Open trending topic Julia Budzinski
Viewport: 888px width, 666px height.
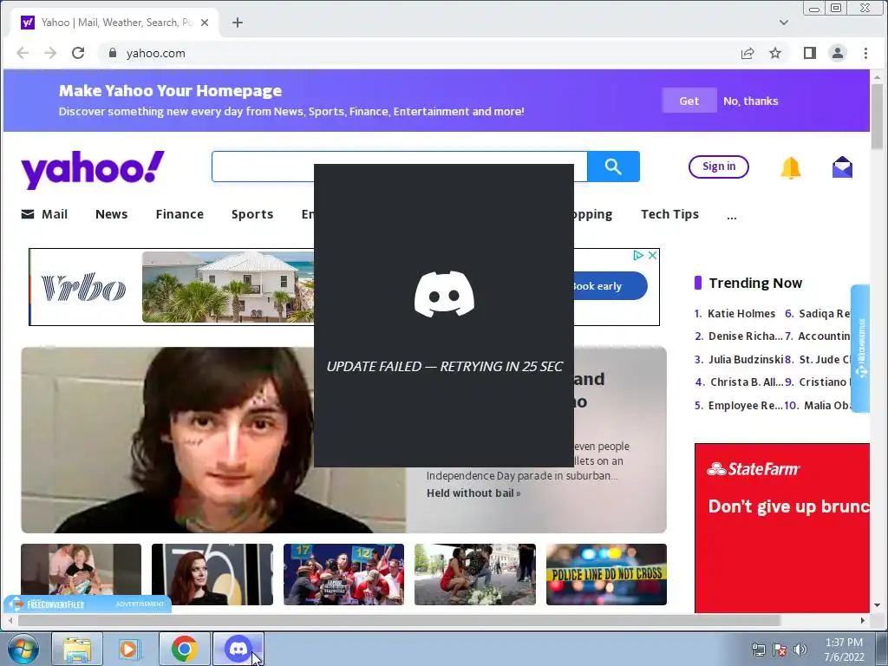coord(745,360)
